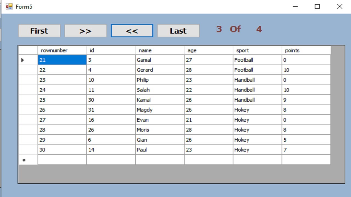The image size is (351, 197).
Task: Click Gamal's age cell 27
Action: [209, 60]
